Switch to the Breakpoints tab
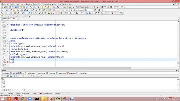Image resolution: width=180 pixels, height=101 pixels. click(71, 73)
